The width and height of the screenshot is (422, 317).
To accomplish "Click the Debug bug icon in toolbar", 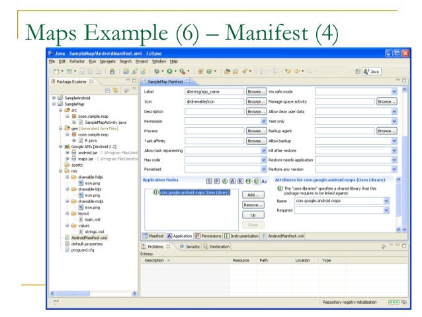I will pos(157,71).
